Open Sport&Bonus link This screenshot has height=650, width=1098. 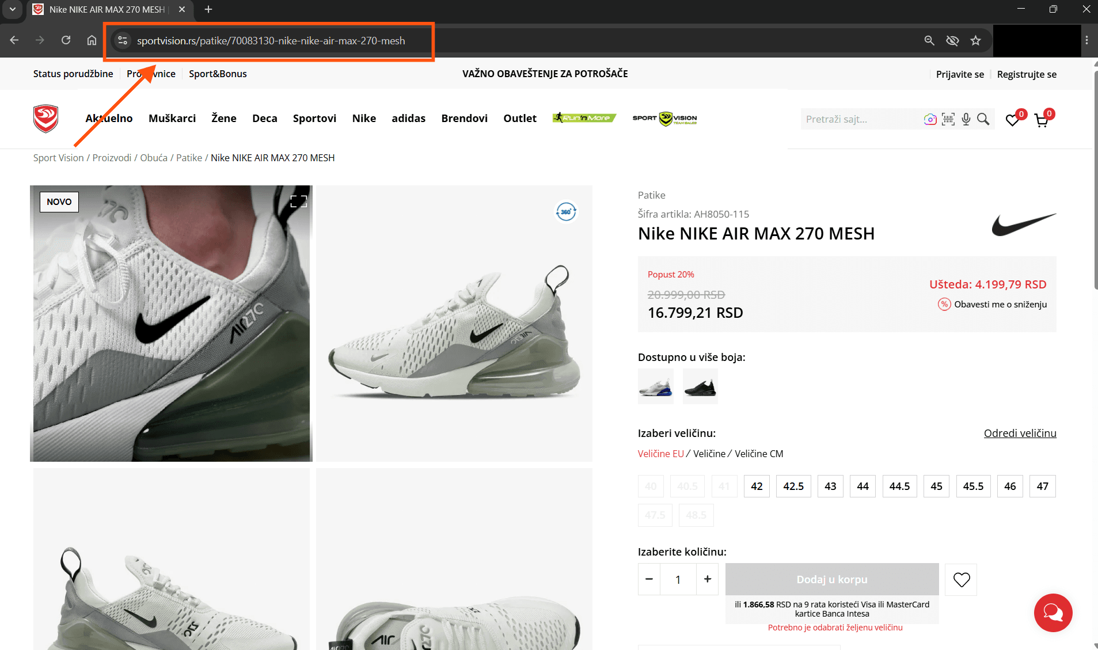218,74
